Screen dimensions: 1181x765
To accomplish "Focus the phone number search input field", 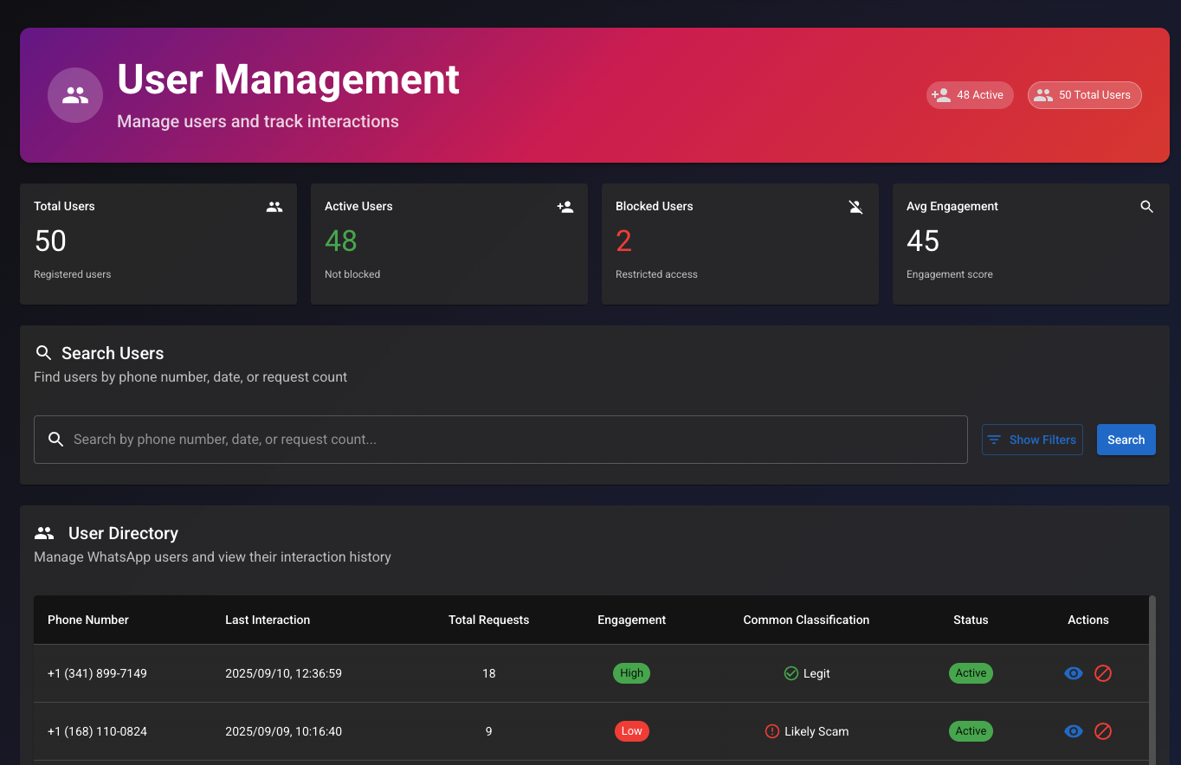I will coord(500,440).
